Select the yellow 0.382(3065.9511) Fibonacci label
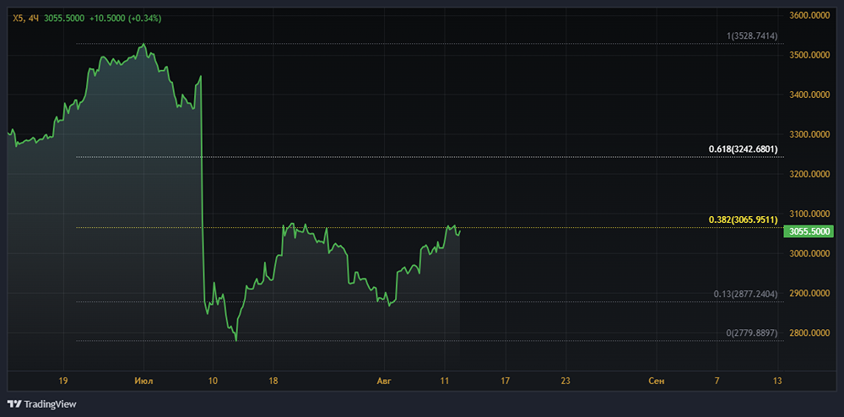Screen dimensions: 844x417 click(743, 219)
